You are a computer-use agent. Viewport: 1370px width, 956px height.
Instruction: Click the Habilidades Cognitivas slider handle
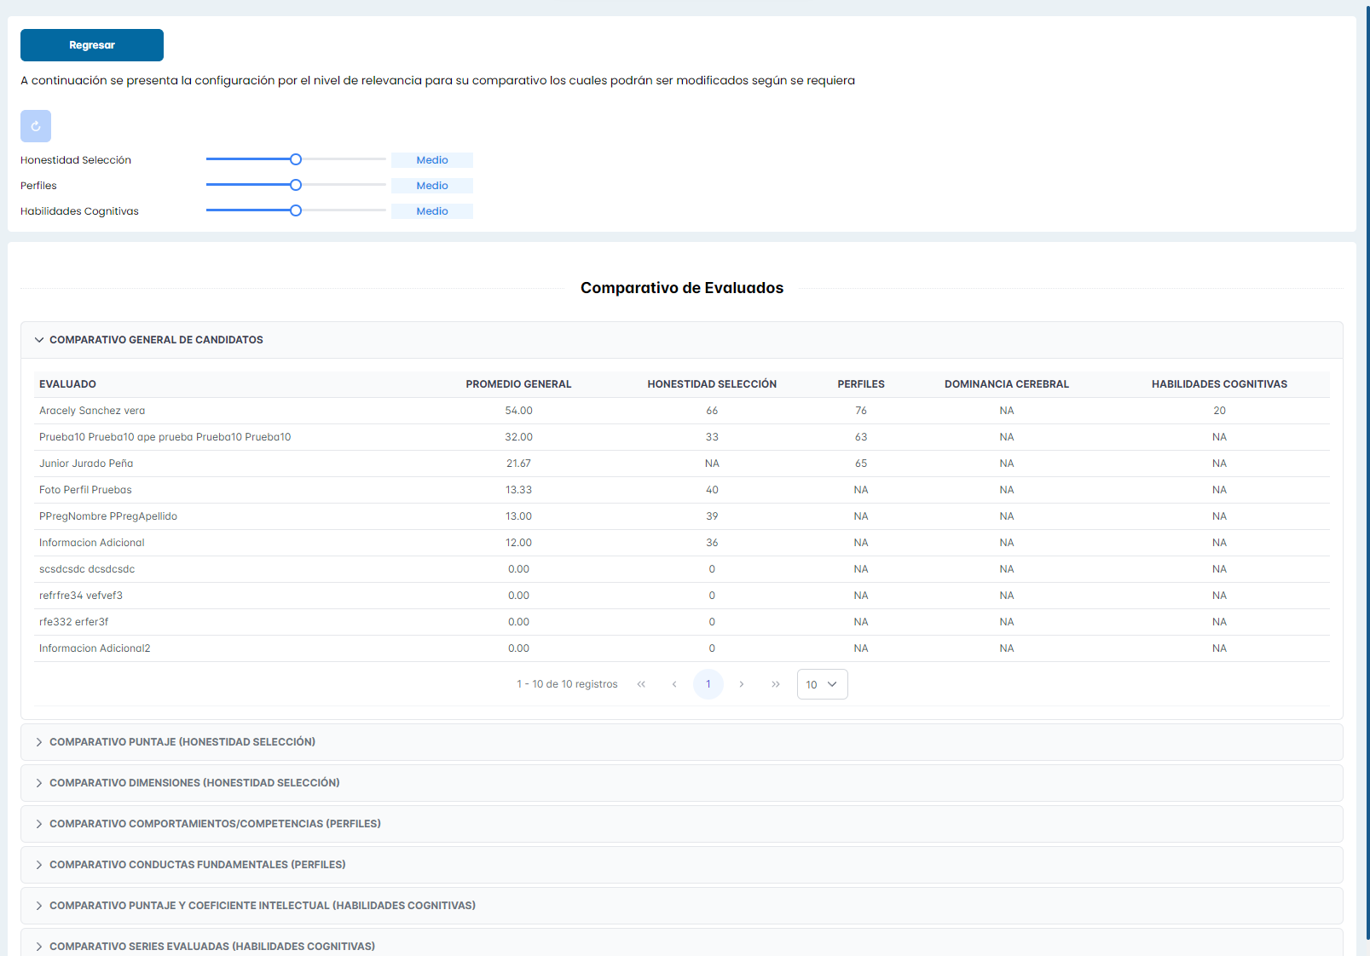(x=296, y=210)
